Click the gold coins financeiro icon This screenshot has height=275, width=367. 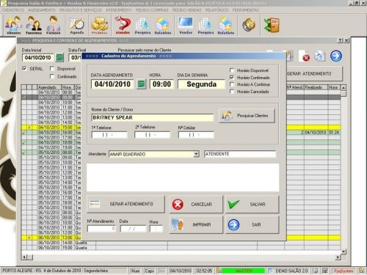[249, 25]
